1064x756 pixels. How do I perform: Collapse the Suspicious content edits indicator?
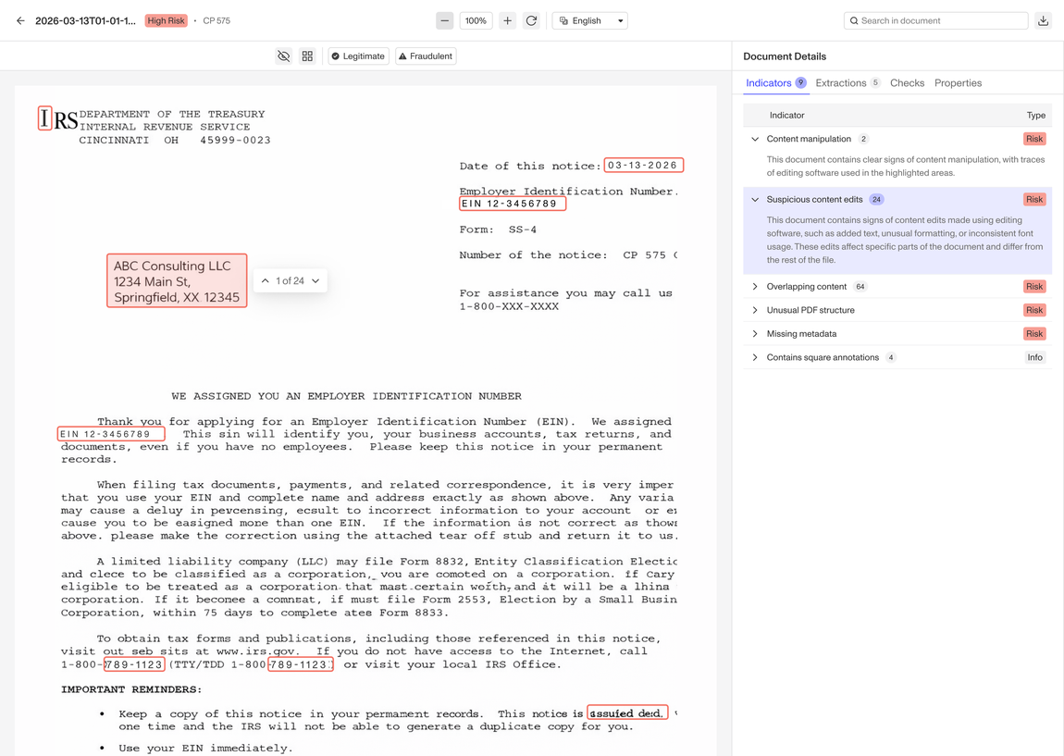point(755,200)
